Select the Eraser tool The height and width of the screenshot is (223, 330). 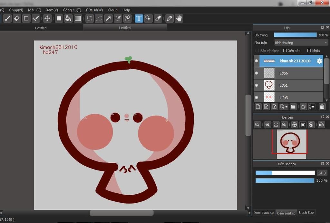[x=17, y=18]
